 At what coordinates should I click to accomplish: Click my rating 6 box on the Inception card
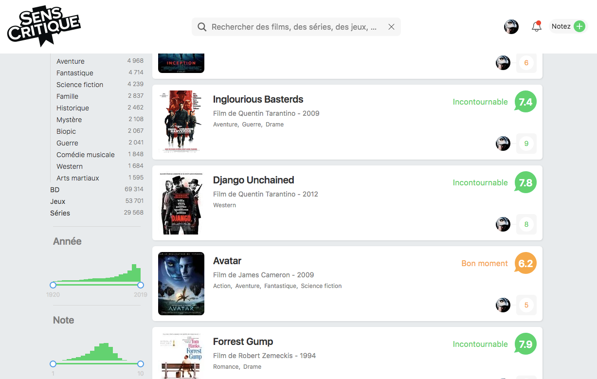[x=526, y=63]
